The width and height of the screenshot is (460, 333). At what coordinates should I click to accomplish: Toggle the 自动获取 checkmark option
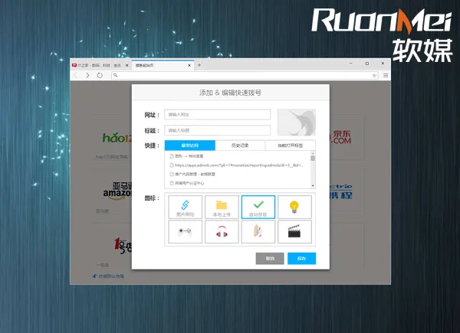(x=258, y=207)
